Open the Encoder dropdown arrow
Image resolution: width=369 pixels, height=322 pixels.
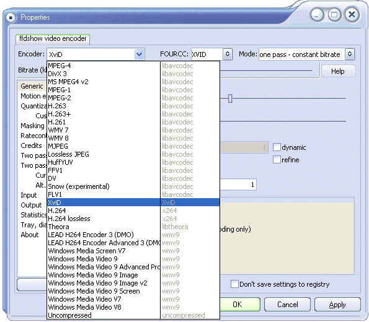[139, 54]
